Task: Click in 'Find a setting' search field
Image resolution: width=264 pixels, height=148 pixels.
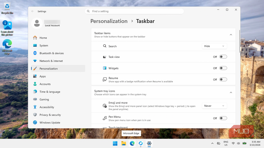Action: (x=134, y=11)
